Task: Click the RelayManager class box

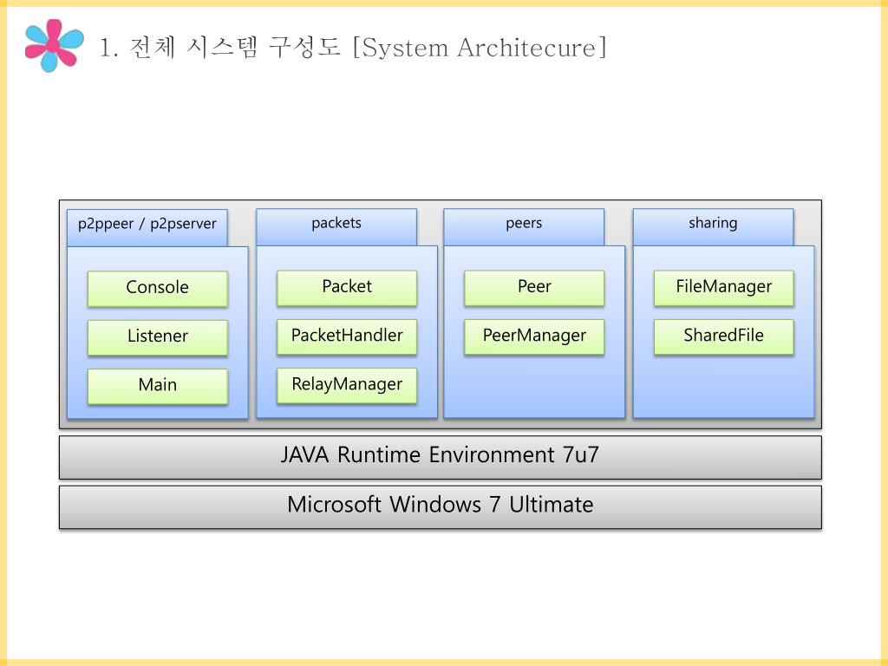Action: [x=347, y=386]
